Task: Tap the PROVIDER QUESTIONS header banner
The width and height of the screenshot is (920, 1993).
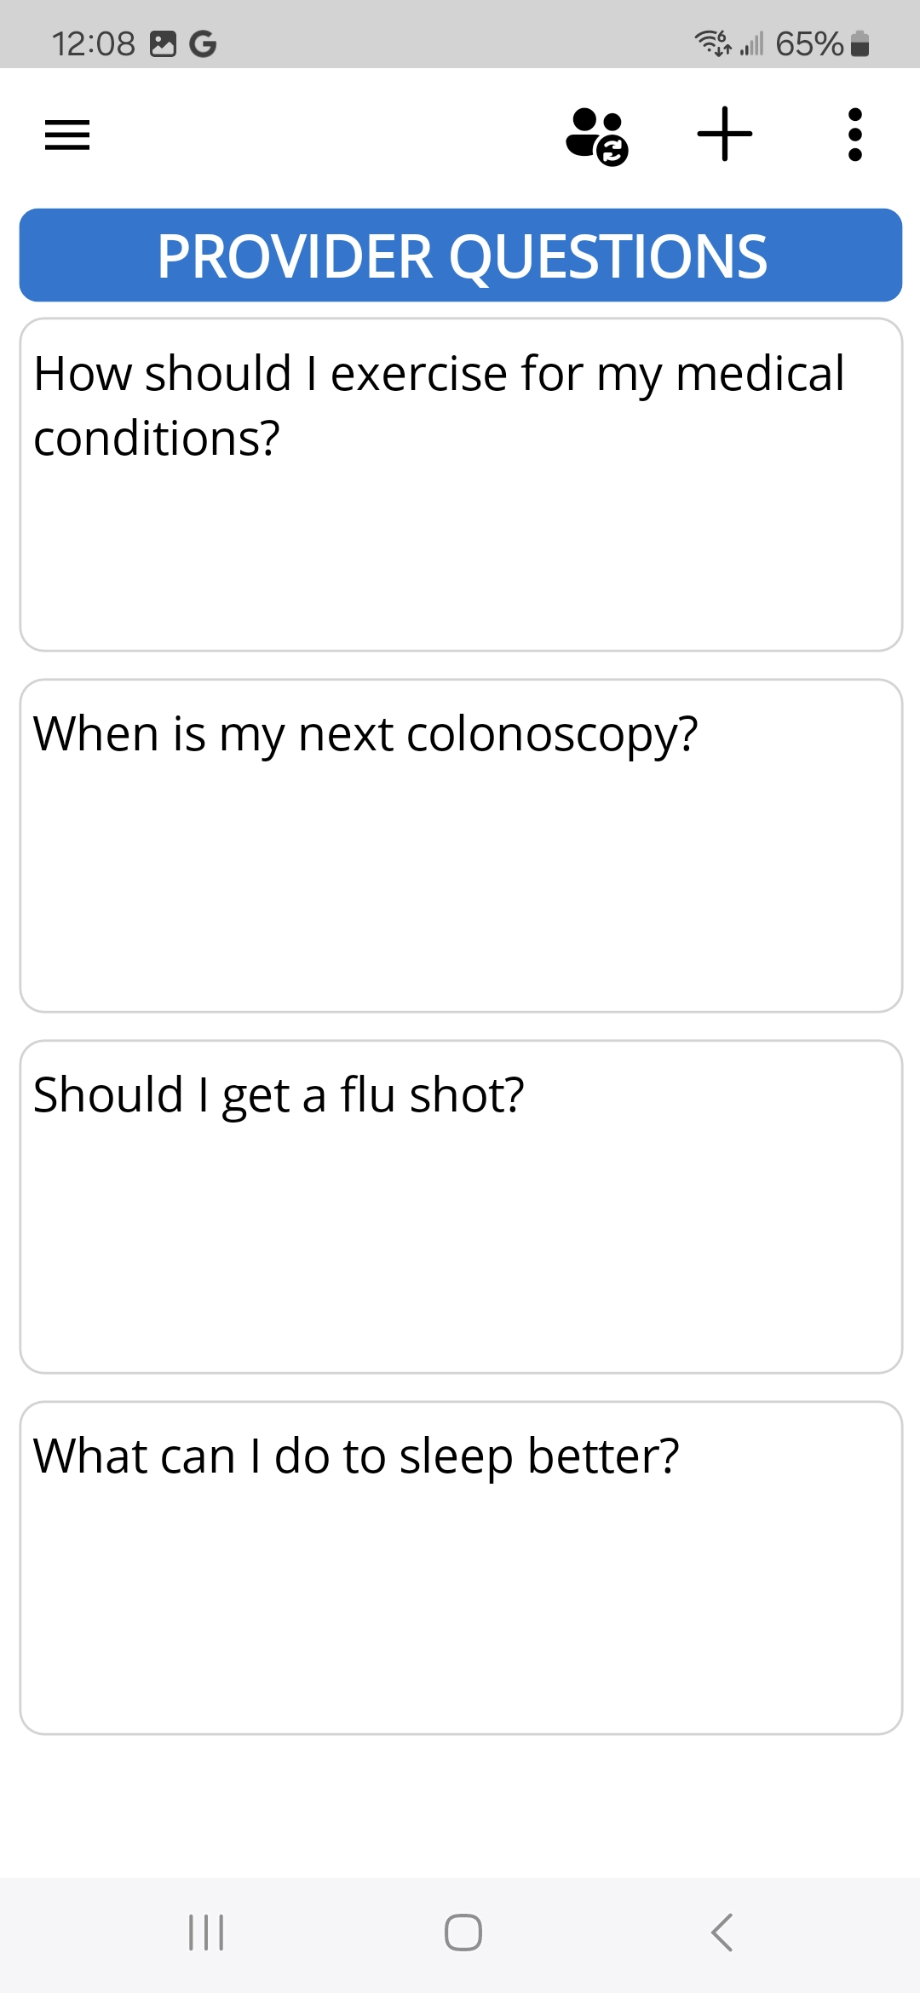Action: pos(461,256)
